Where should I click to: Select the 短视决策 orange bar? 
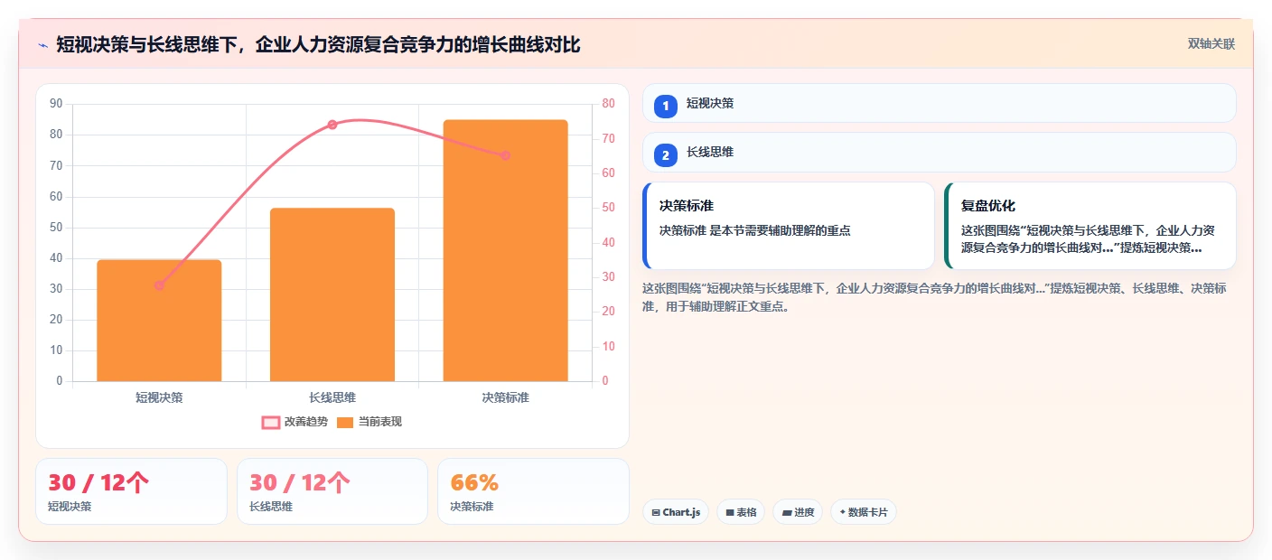point(159,321)
